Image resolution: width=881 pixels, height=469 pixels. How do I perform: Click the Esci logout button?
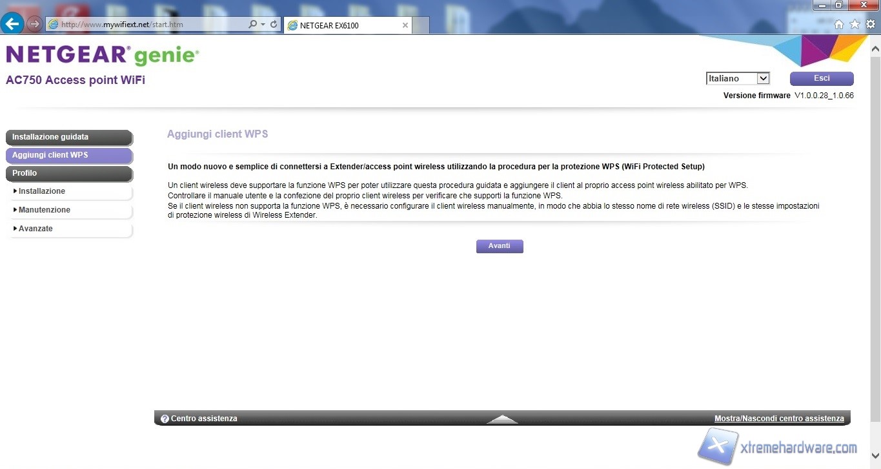coord(822,78)
